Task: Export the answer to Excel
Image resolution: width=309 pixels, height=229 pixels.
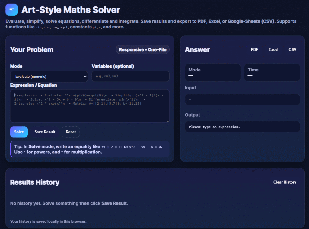Action: click(x=273, y=49)
